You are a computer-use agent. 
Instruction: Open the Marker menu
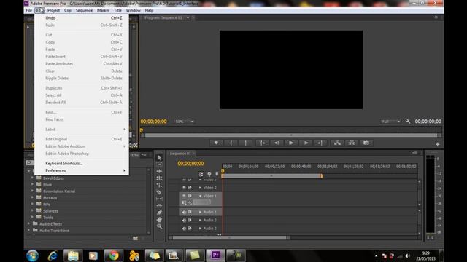pyautogui.click(x=103, y=10)
